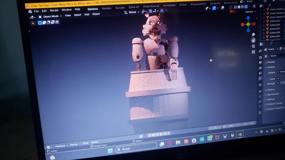Viewport: 285px width, 160px height.
Task: Click the Invert selection mode icon
Action: coord(53,22)
